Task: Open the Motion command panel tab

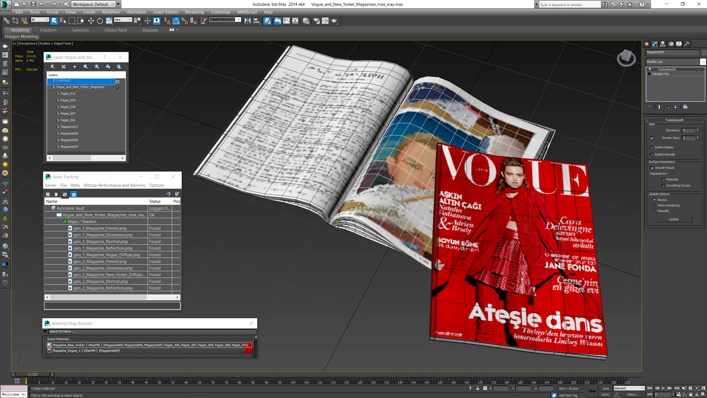Action: (x=671, y=44)
